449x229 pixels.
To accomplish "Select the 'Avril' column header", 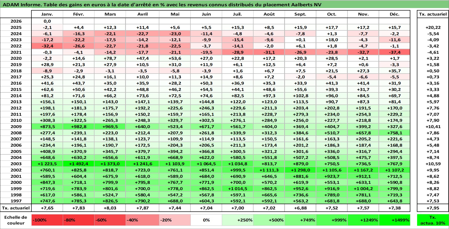I will (x=142, y=14).
